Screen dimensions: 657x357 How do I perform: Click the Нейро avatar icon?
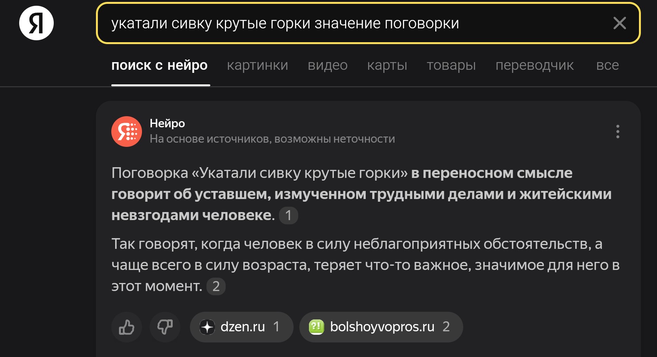(127, 132)
